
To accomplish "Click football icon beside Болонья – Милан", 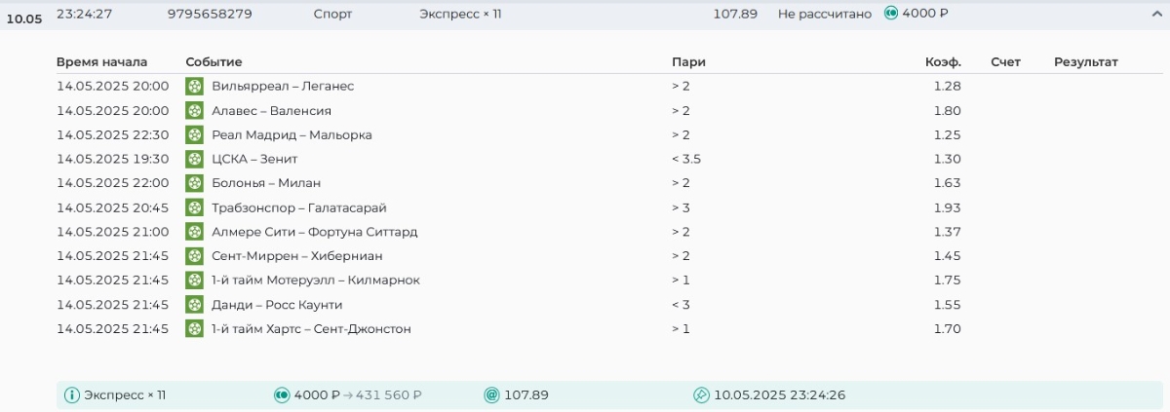I will point(194,183).
